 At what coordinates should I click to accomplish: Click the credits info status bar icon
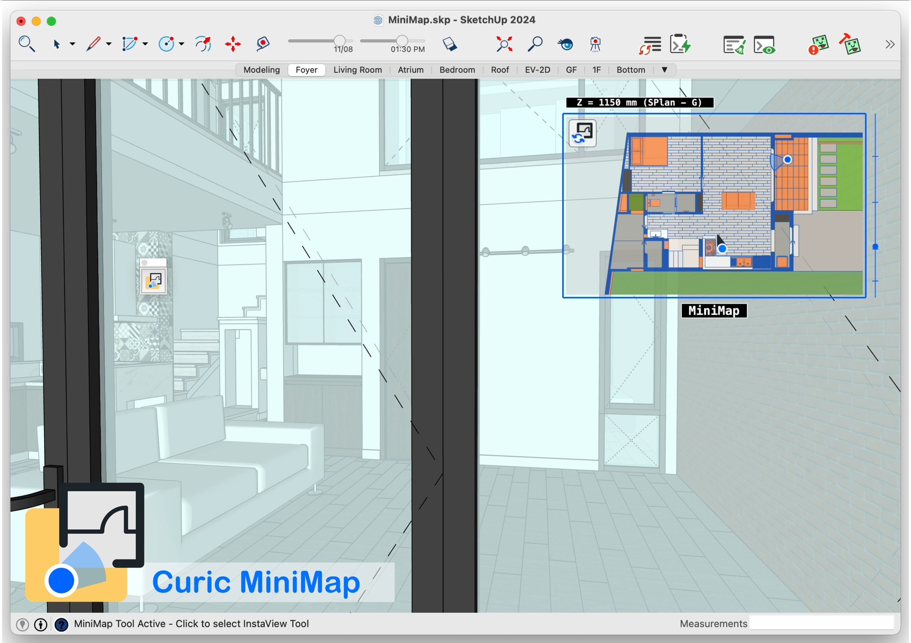tap(41, 624)
